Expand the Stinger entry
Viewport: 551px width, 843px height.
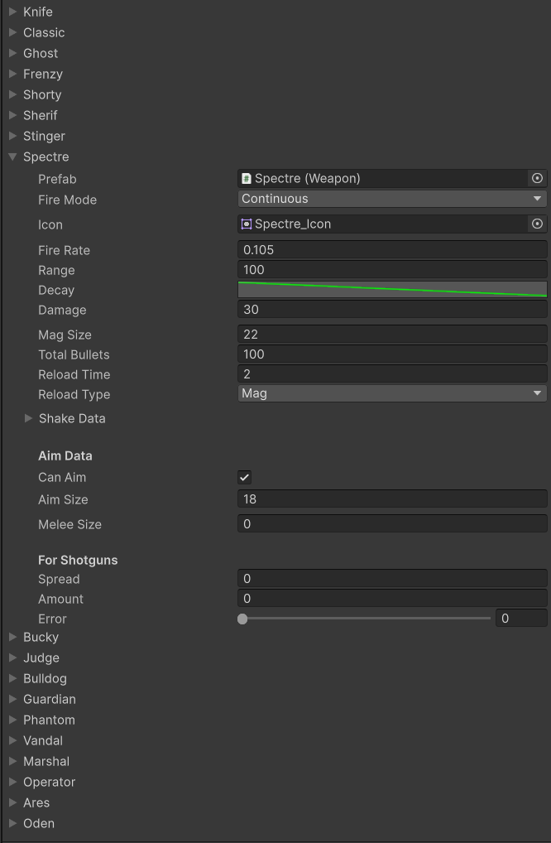13,136
